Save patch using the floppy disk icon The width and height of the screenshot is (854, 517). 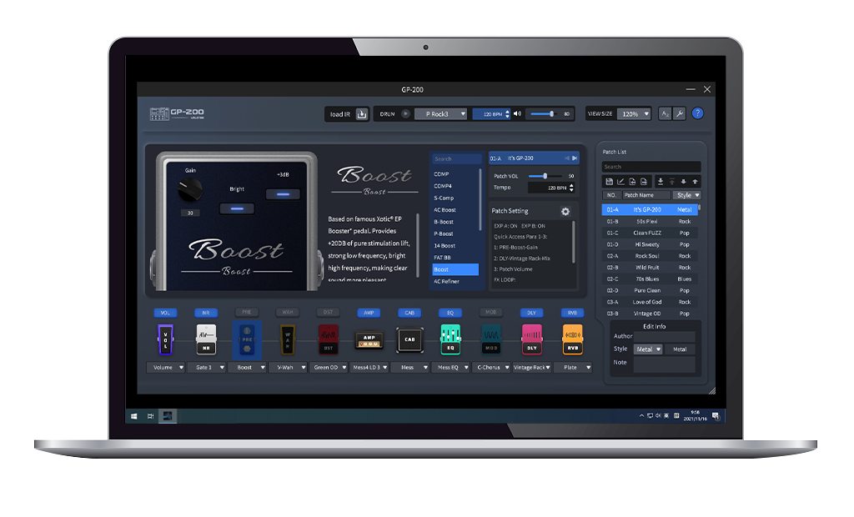tap(610, 181)
